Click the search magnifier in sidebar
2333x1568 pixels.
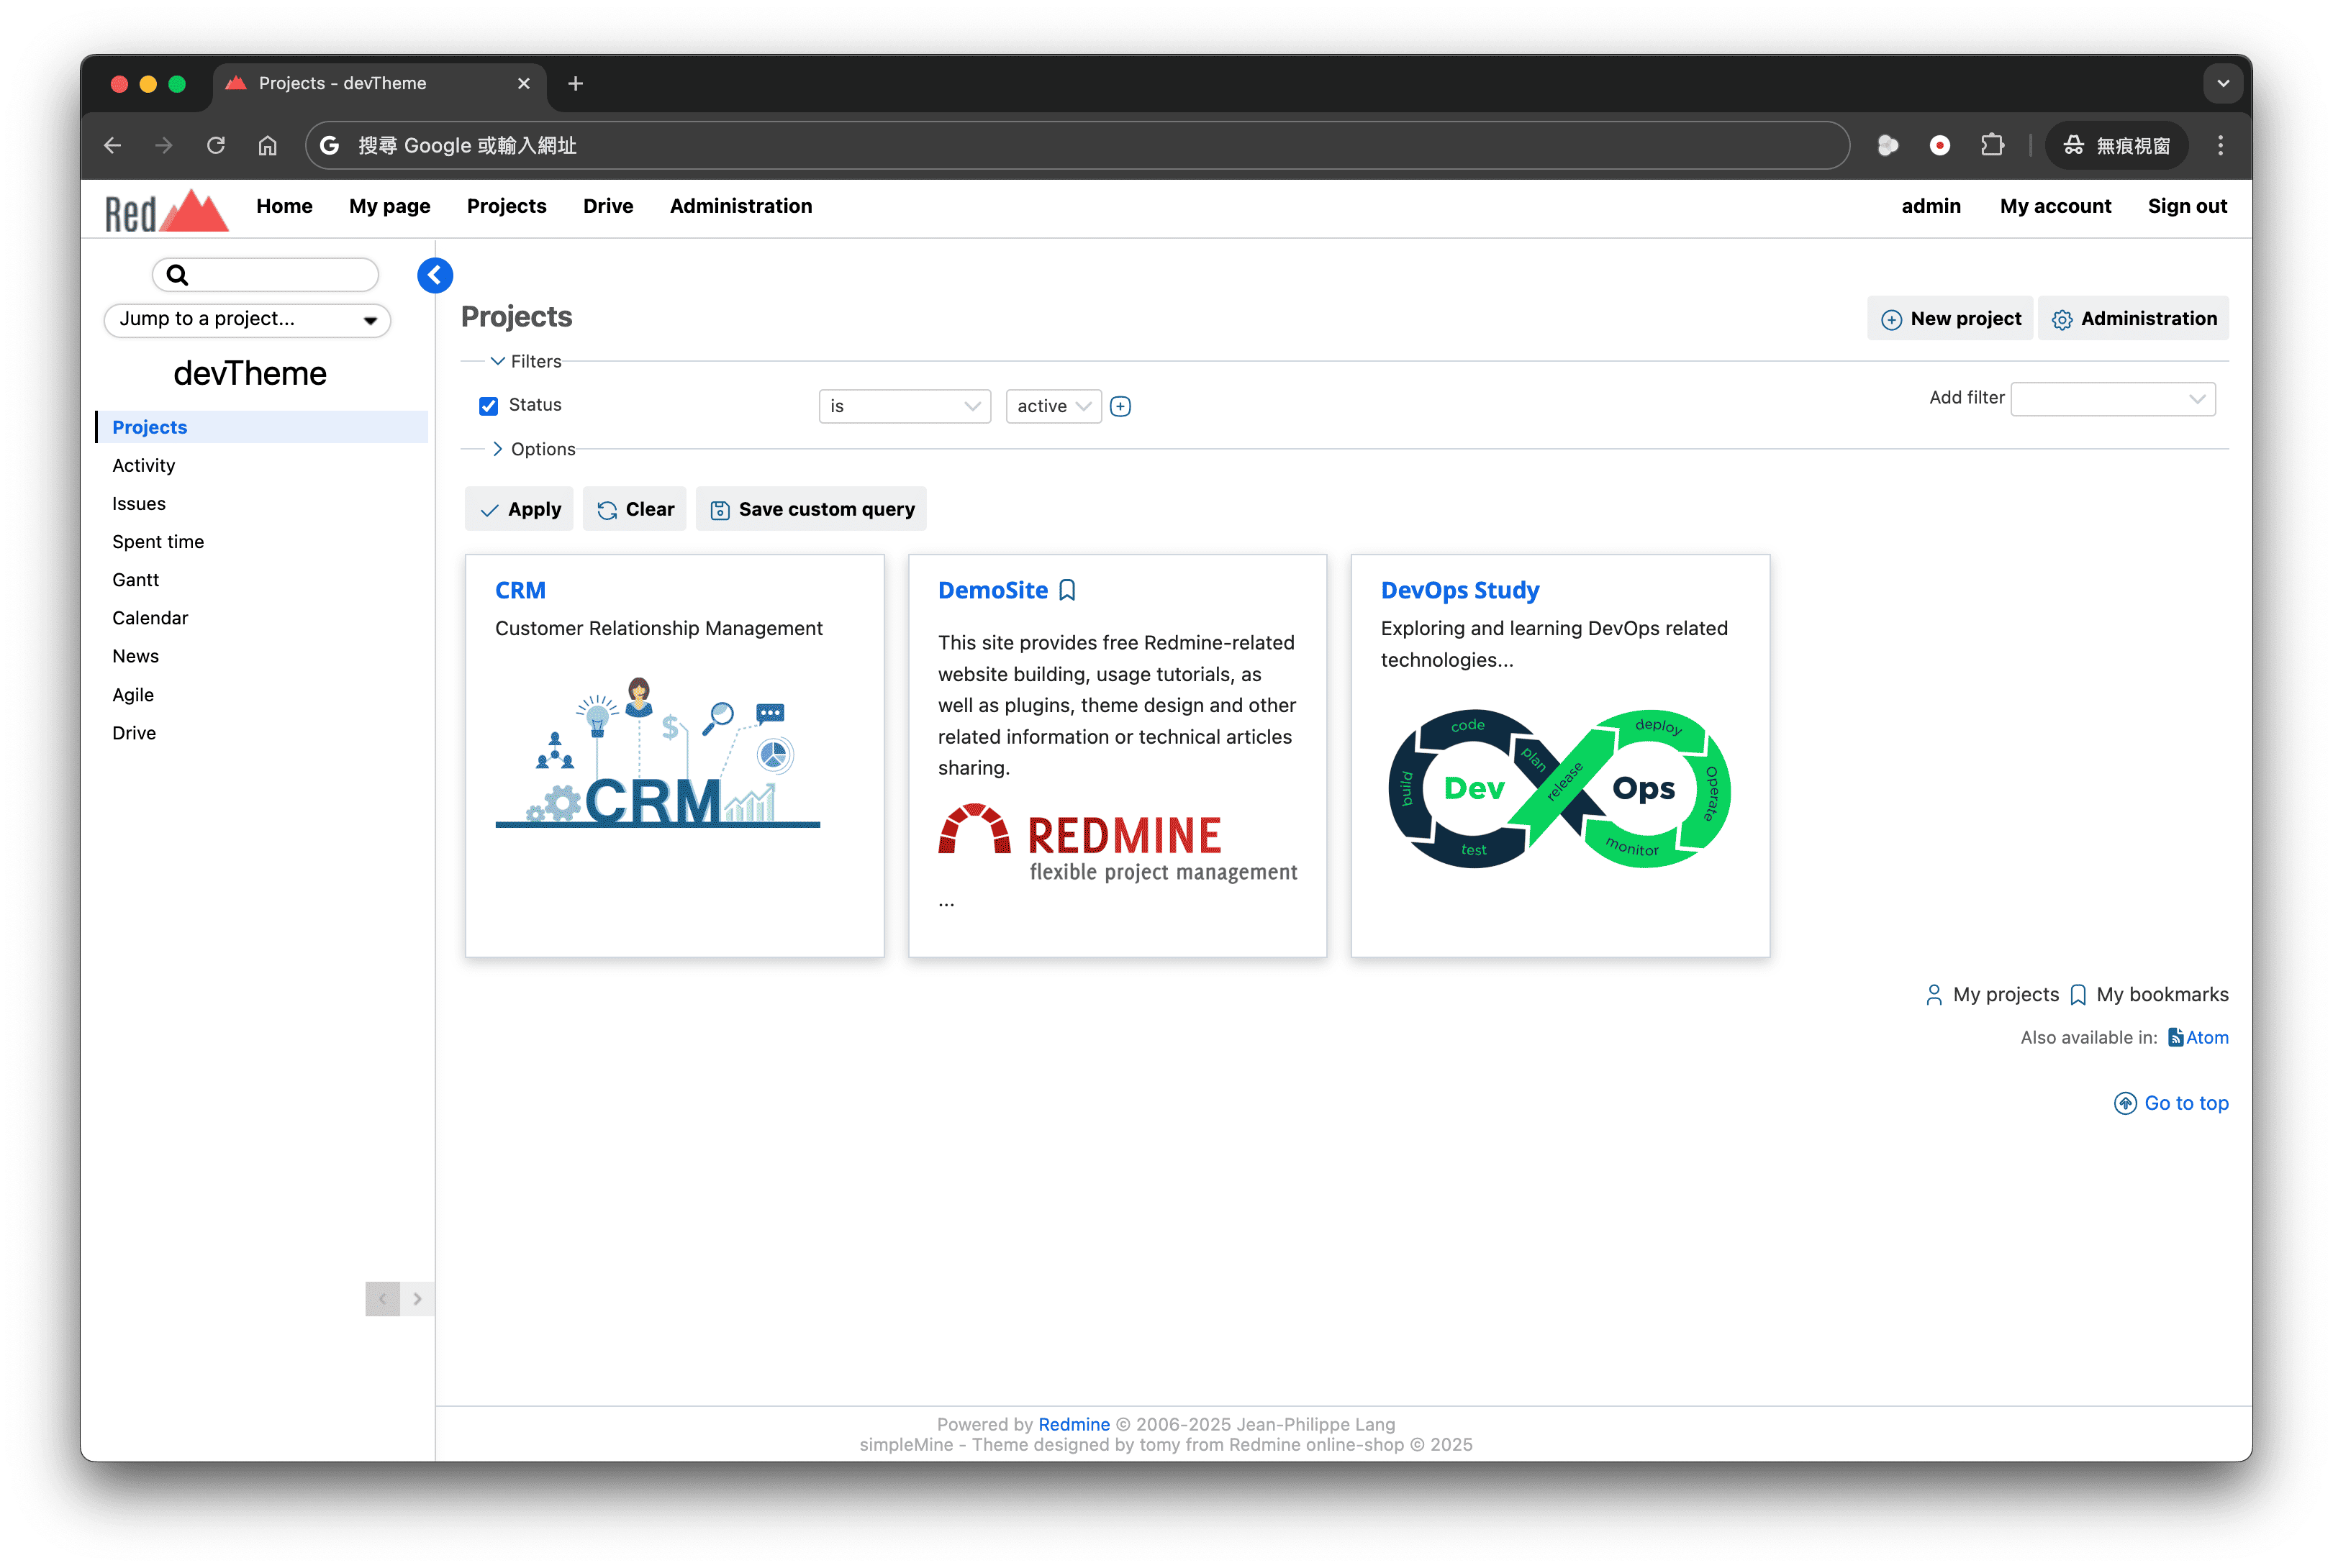click(177, 275)
